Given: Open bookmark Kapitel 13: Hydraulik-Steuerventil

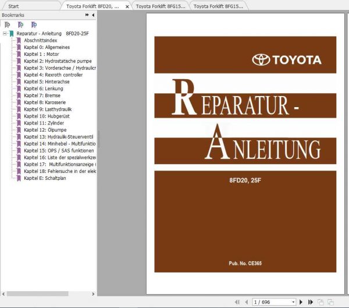Looking at the screenshot, I should 59,137.
